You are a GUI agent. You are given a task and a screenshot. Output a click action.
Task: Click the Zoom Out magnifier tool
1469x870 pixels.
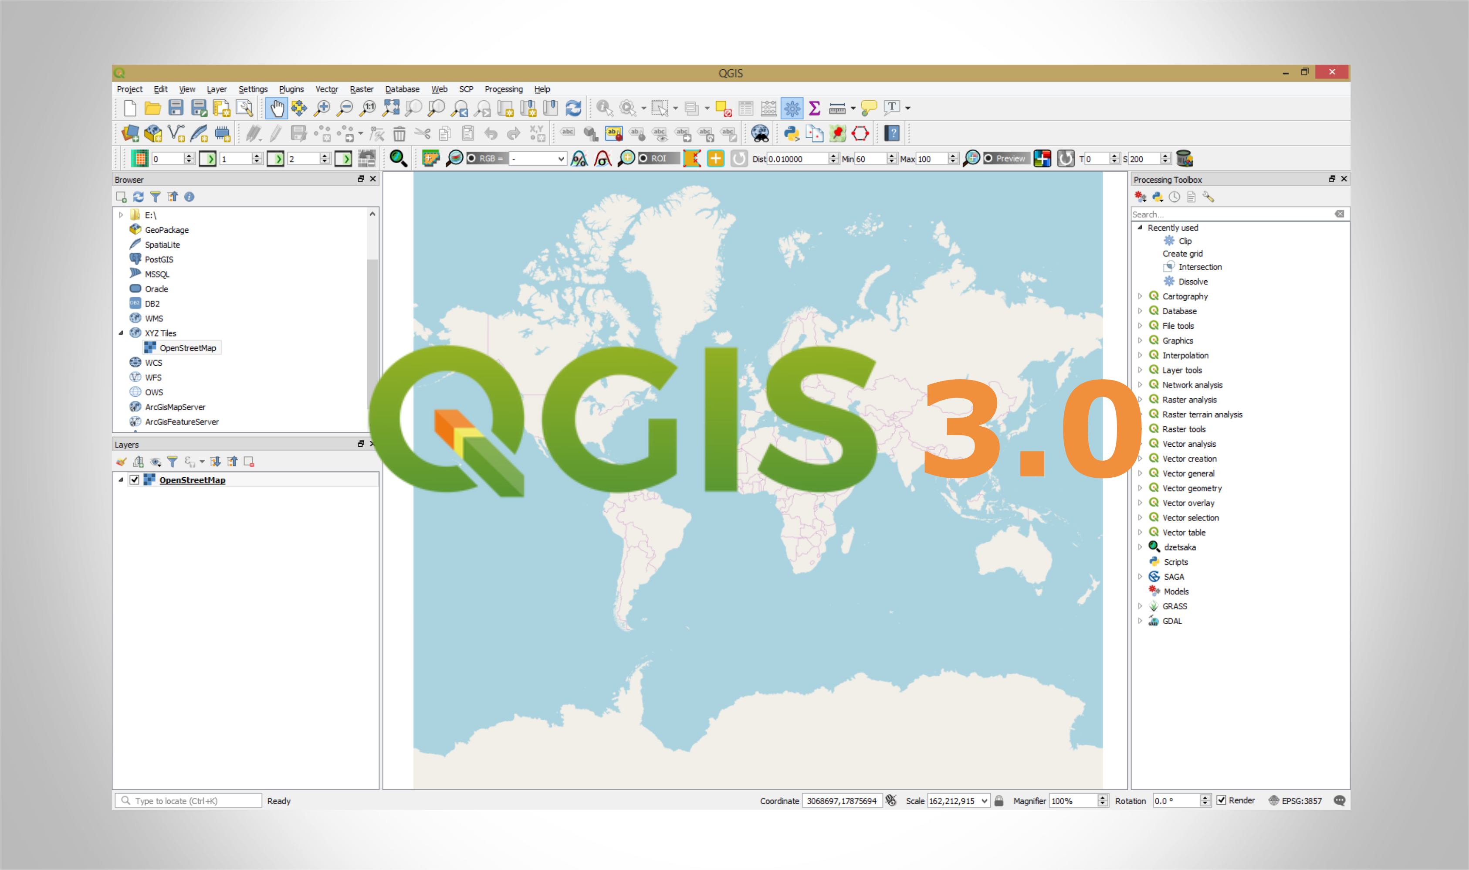345,108
